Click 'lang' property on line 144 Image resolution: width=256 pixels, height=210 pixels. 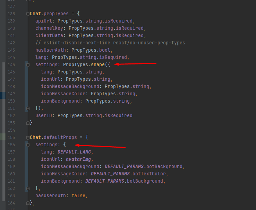point(41,58)
